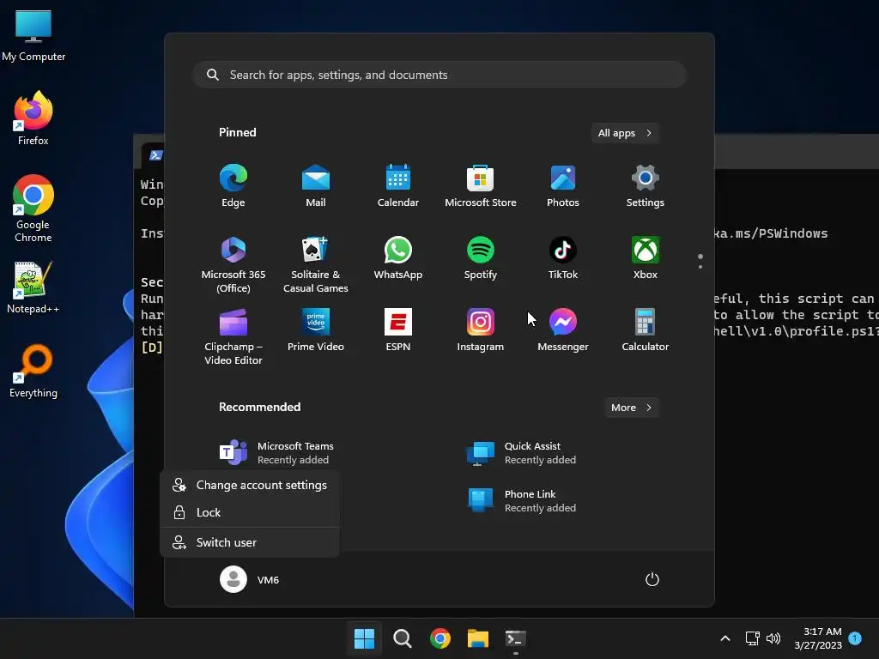Select the My Computer desktop icon

coord(33,36)
